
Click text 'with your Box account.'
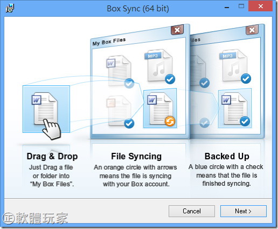[x=136, y=184]
